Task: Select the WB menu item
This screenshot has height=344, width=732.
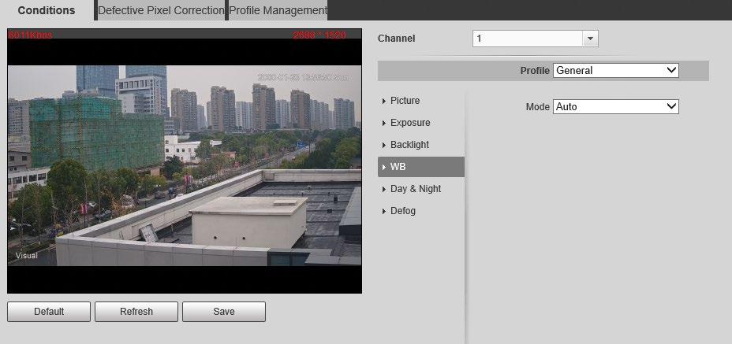Action: (421, 167)
